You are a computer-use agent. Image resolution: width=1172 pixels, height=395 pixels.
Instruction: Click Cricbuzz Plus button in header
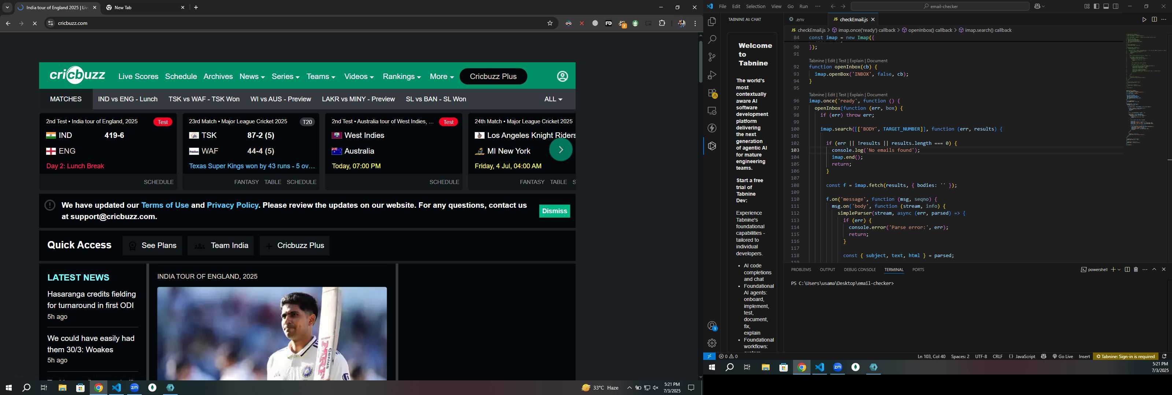point(493,76)
